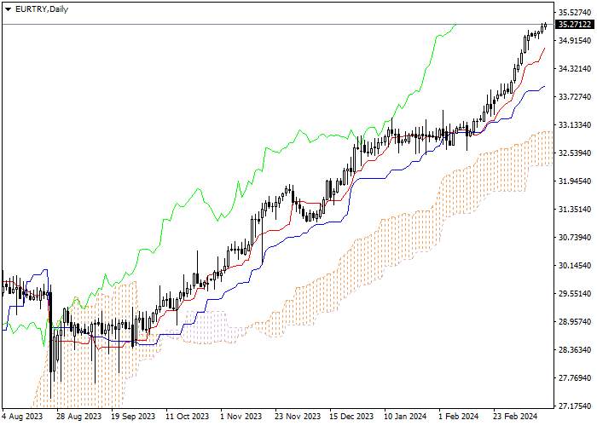This screenshot has width=597, height=426.
Task: Click the 28 Aug 2023 date label
Action: pos(79,417)
